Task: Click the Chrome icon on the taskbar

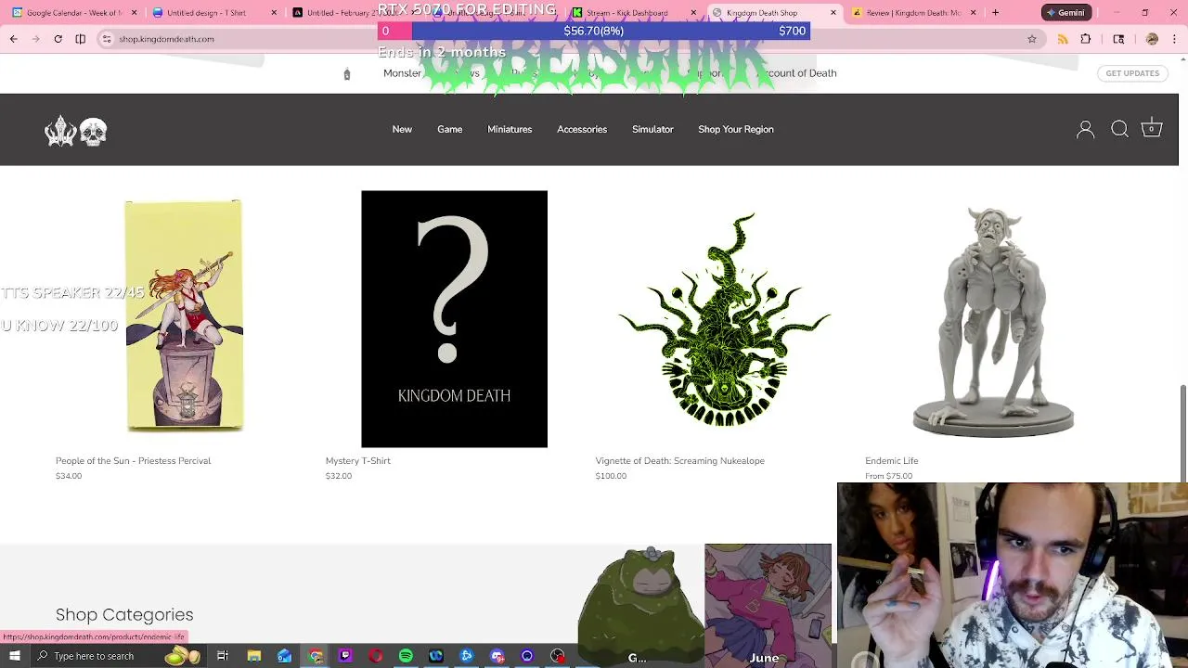Action: (316, 656)
